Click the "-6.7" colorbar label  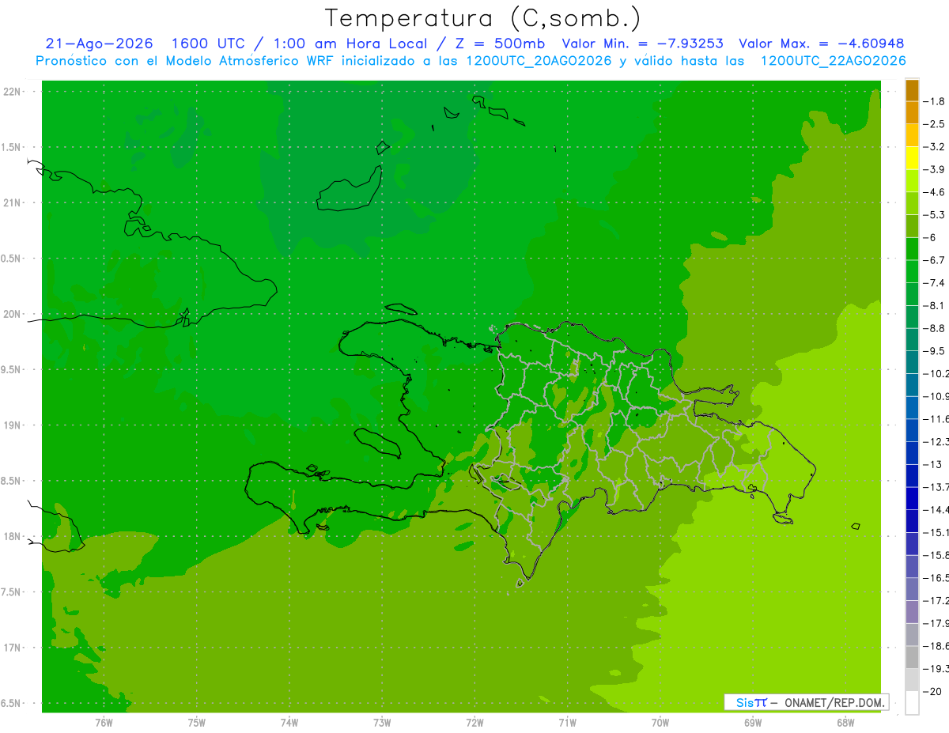click(x=934, y=260)
